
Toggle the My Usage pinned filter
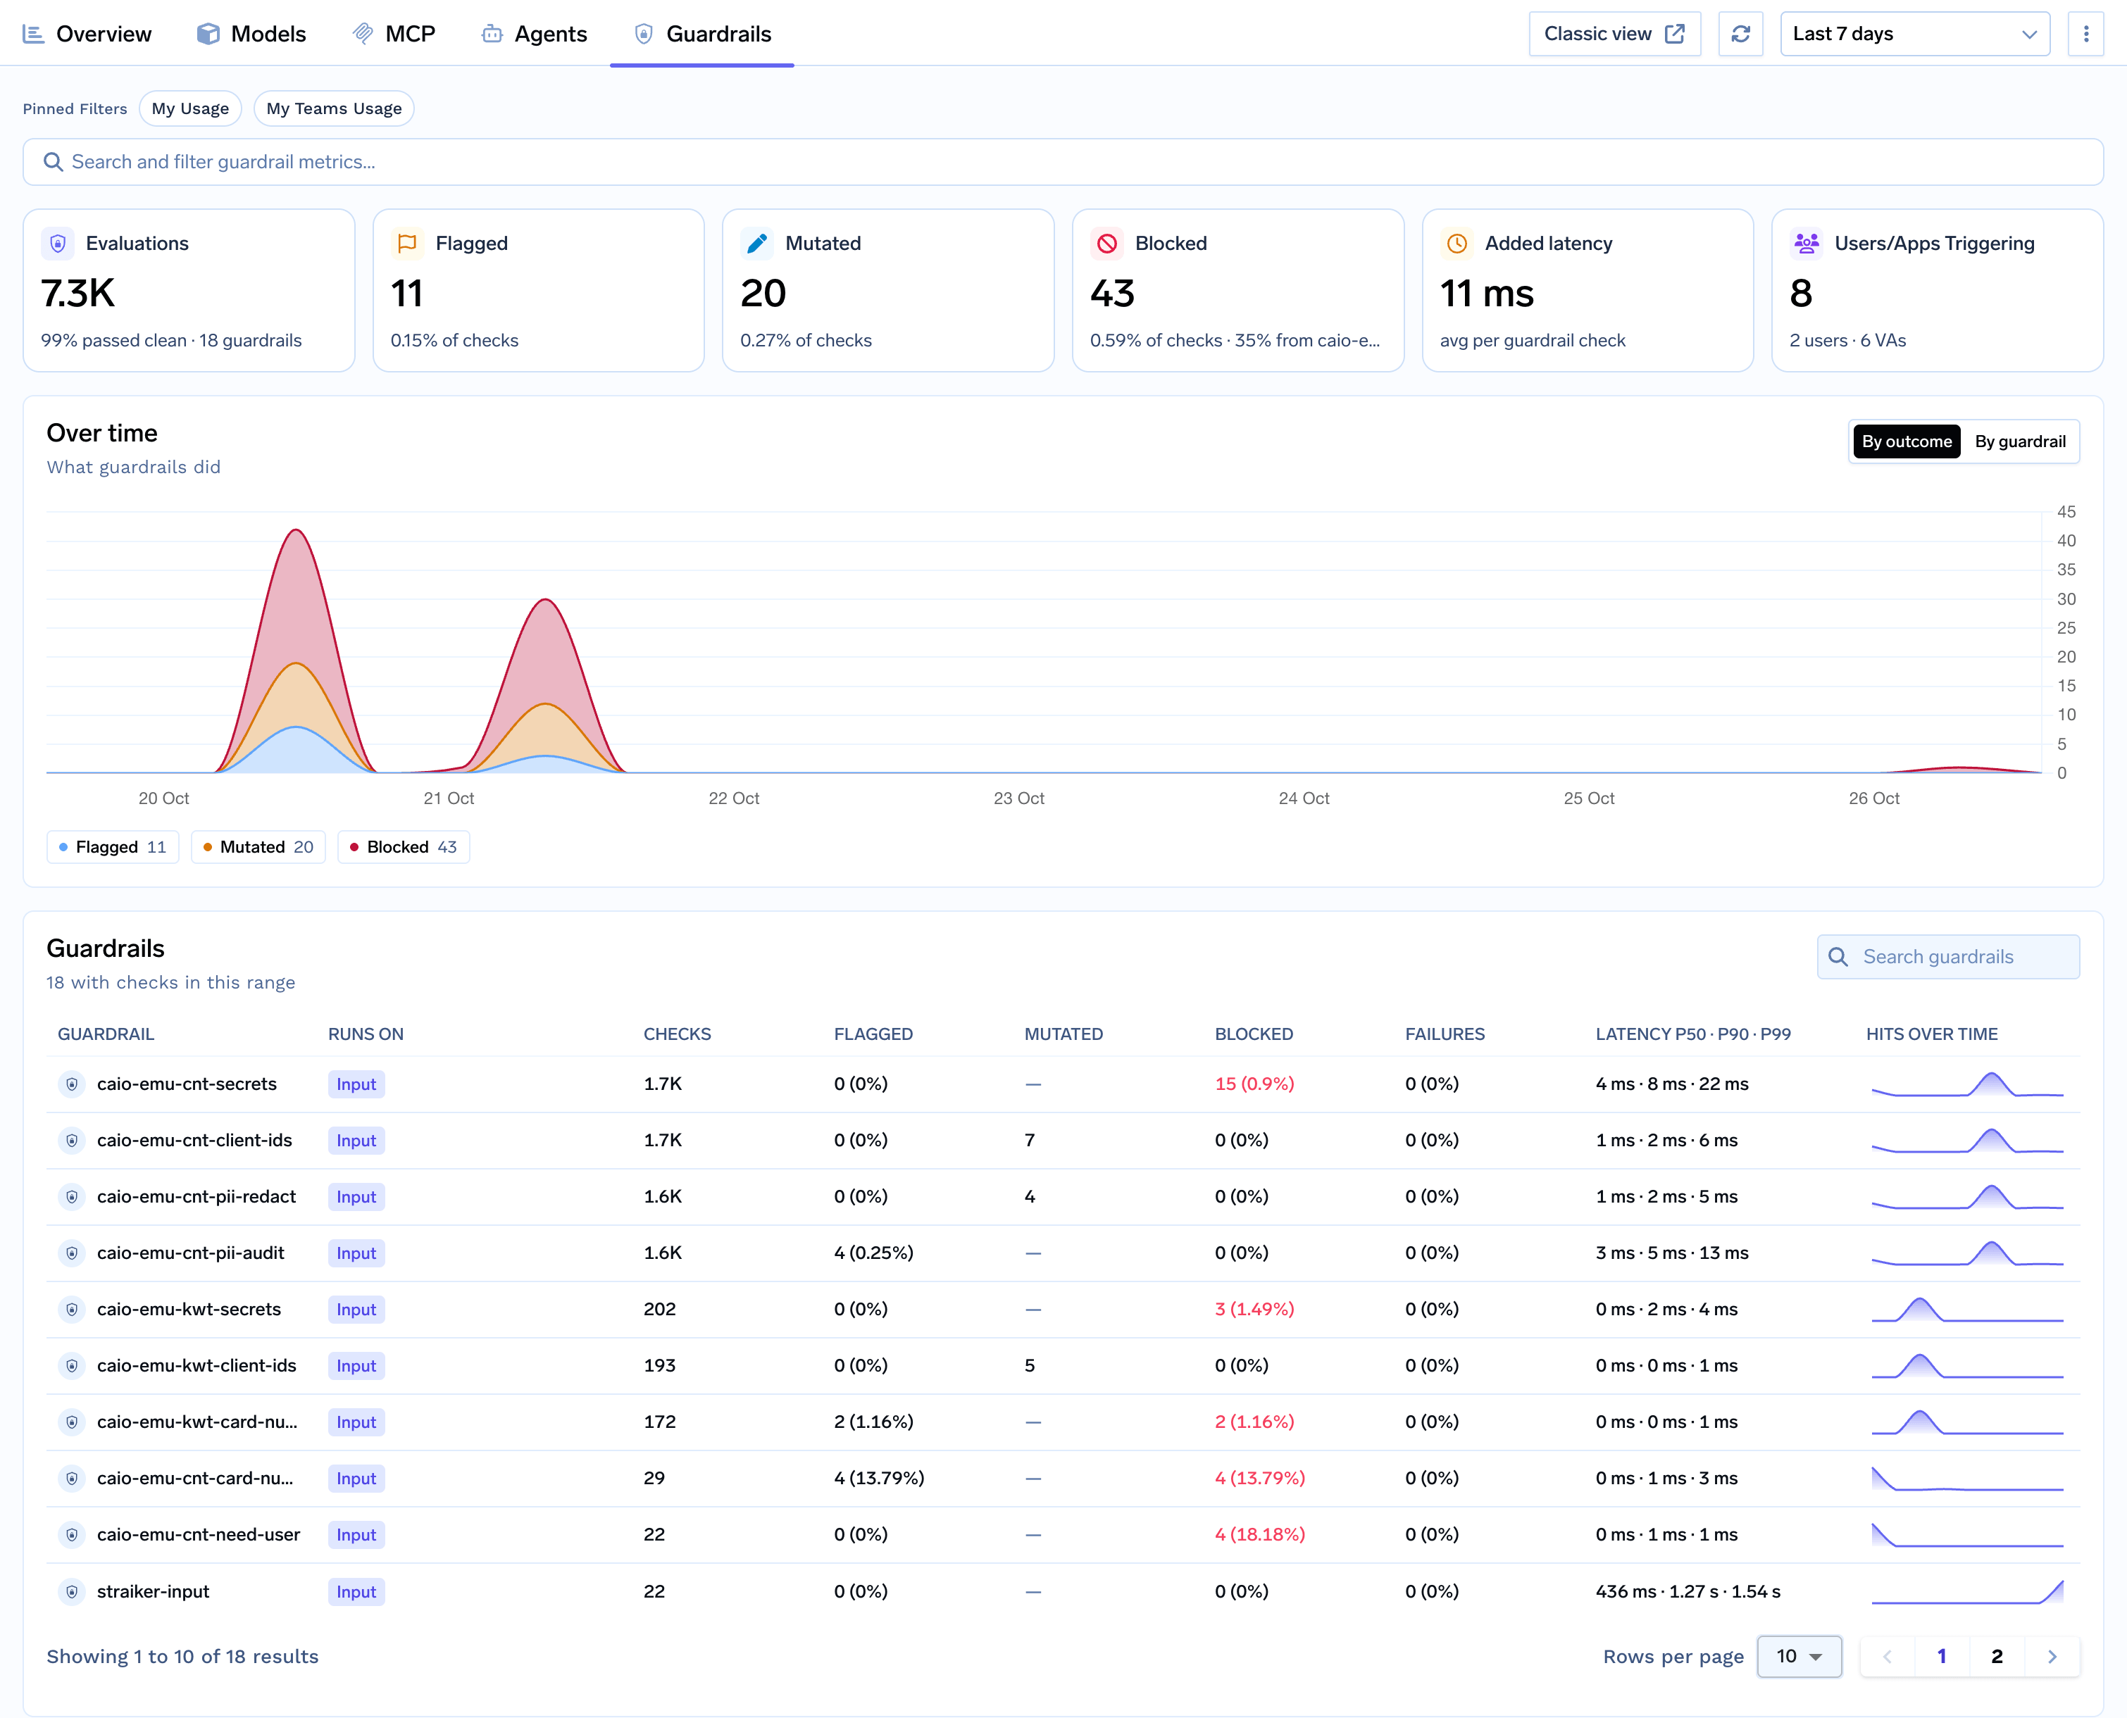click(x=190, y=109)
